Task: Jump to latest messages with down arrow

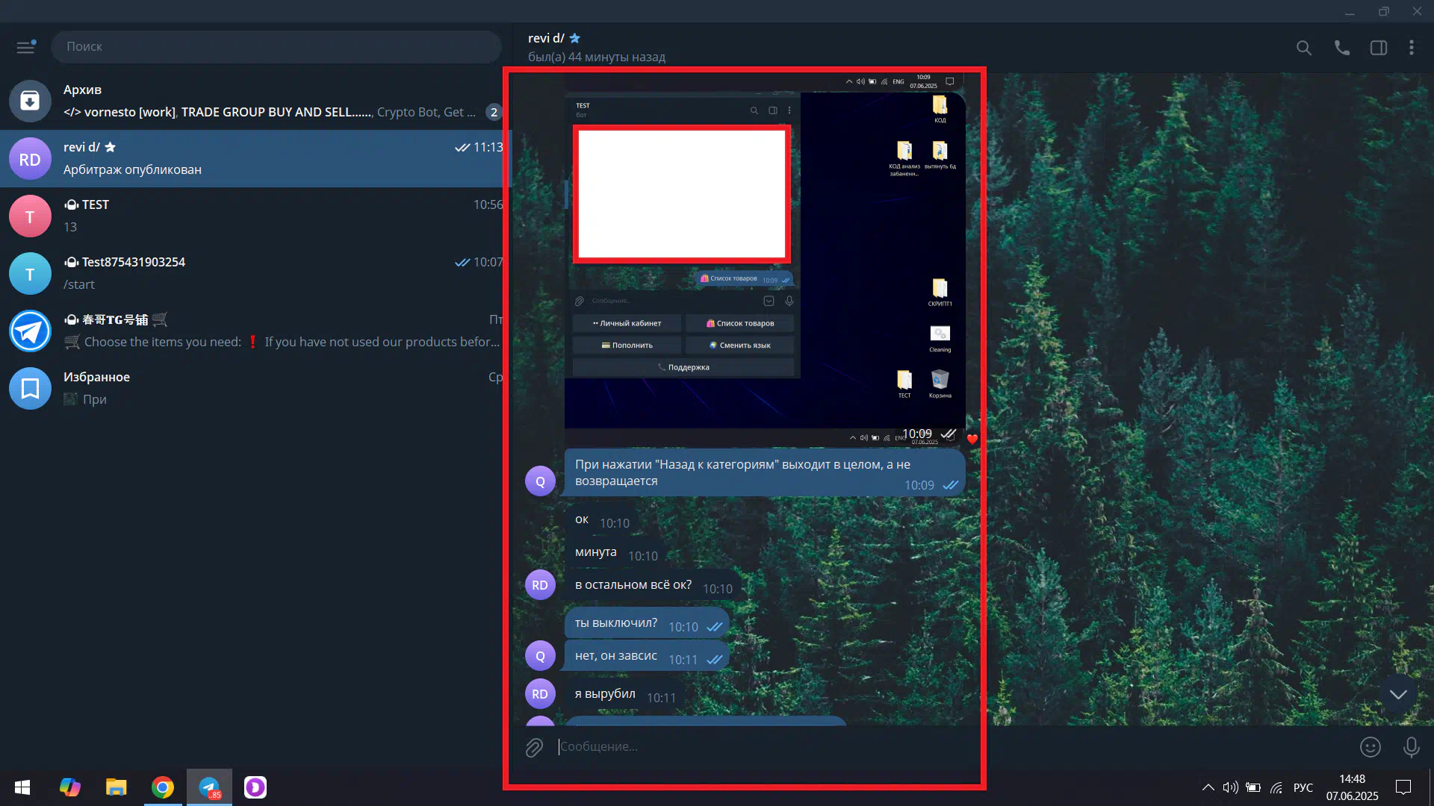Action: [x=1398, y=694]
